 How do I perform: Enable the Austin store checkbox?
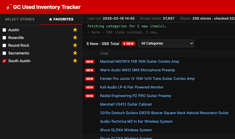[4, 30]
